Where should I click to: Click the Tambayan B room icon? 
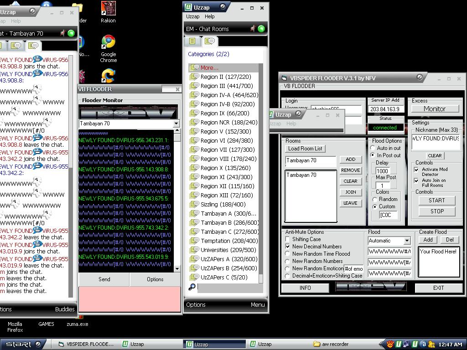click(x=194, y=222)
